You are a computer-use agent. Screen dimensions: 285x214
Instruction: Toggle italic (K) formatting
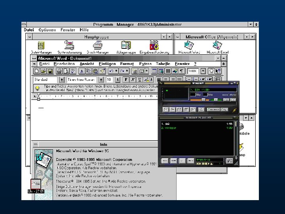point(133,80)
